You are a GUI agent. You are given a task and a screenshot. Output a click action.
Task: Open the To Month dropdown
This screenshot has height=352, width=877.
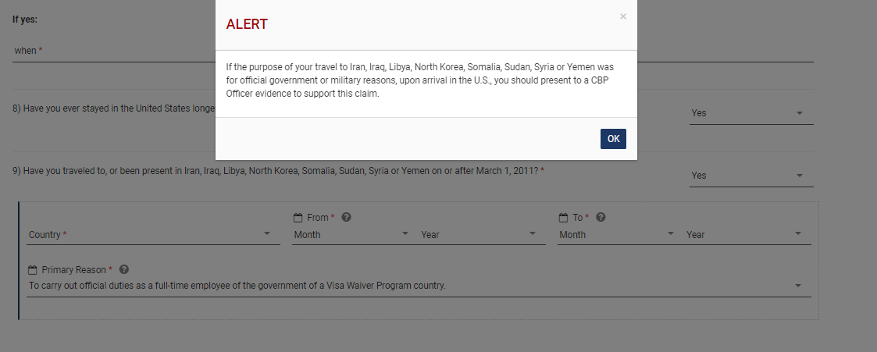click(x=617, y=234)
